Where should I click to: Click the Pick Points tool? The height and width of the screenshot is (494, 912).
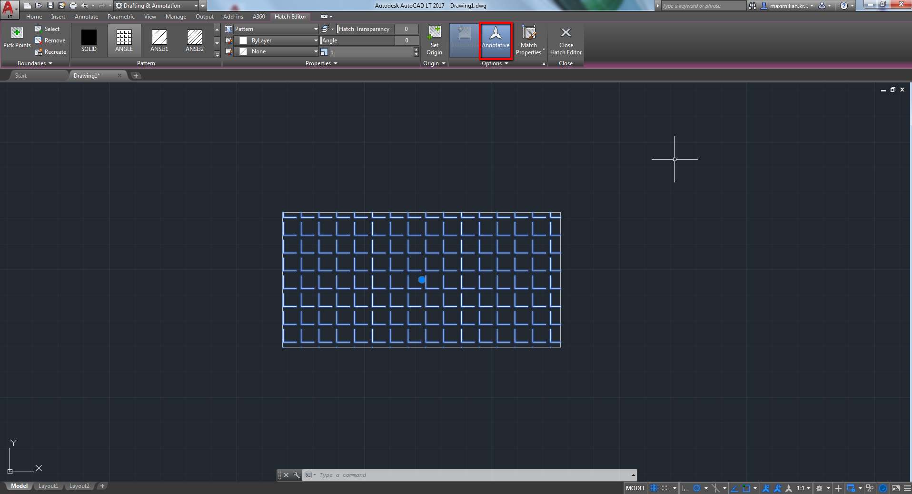point(17,37)
